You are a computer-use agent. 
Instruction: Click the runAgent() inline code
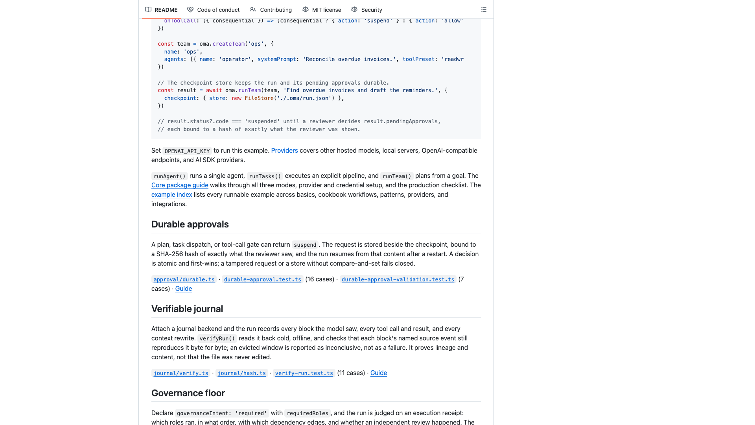pyautogui.click(x=169, y=176)
